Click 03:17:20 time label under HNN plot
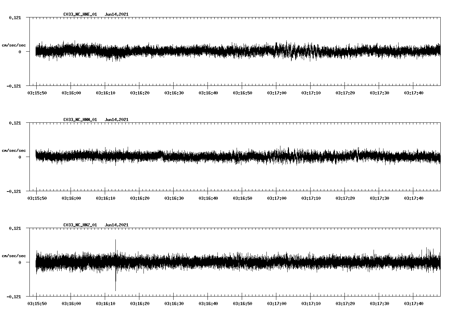The width and height of the screenshot is (465, 316). (345, 198)
